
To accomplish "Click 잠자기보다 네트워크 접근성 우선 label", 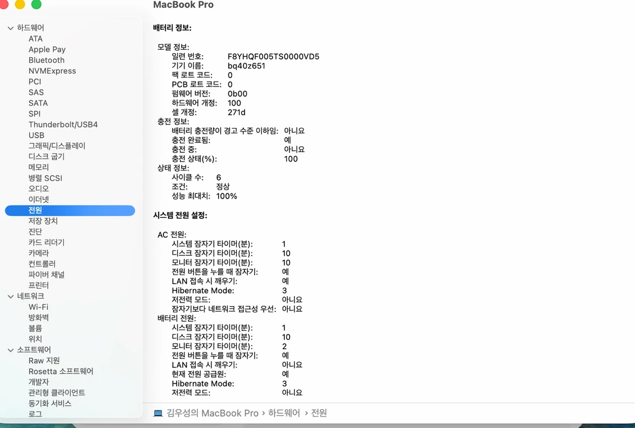I will click(x=224, y=309).
